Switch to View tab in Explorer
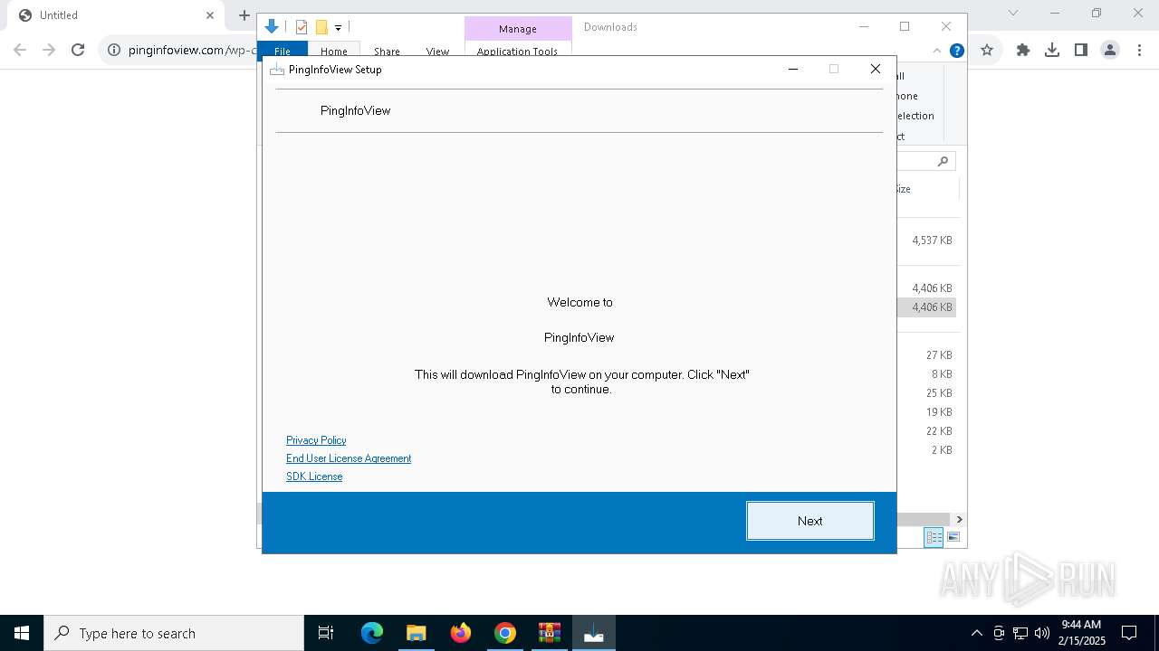 click(x=437, y=51)
